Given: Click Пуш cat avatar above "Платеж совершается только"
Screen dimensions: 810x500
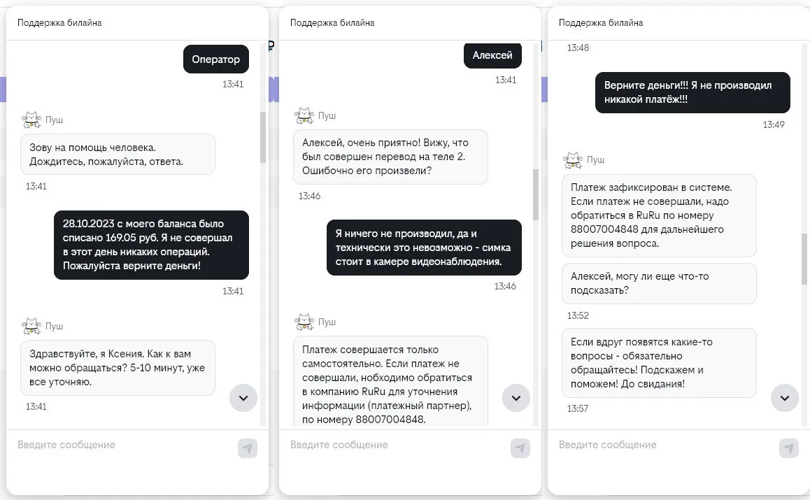Looking at the screenshot, I should 304,322.
